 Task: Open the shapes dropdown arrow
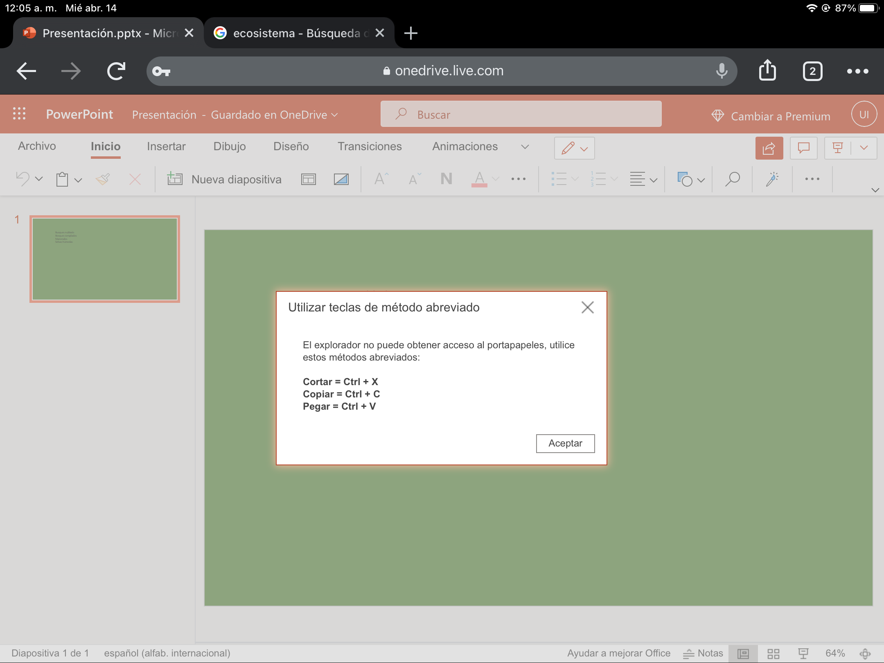pos(701,180)
